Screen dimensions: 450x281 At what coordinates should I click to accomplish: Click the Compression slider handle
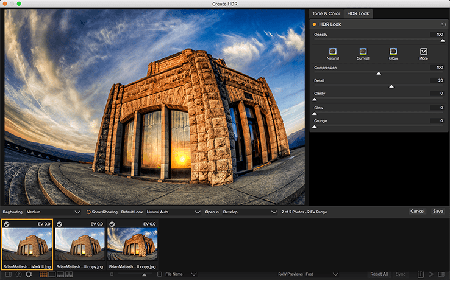(x=379, y=74)
